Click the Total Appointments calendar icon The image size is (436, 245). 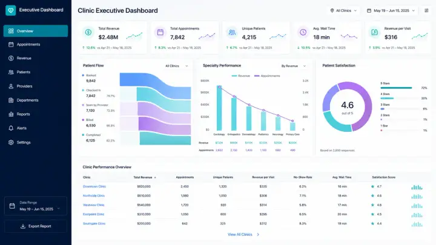point(160,33)
